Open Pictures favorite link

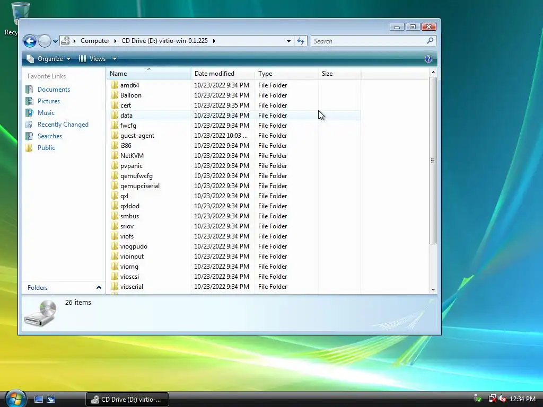tap(48, 101)
